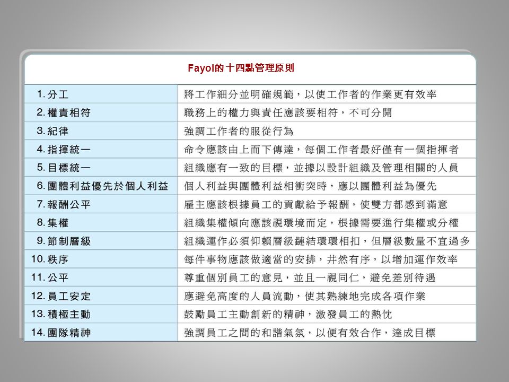Select the cell '9. 節制層級'
The height and width of the screenshot is (382, 509).
(101, 241)
